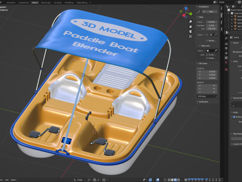242x182 pixels.
Task: Click the Scene Collection icon in outliner
Action: coord(228,10)
